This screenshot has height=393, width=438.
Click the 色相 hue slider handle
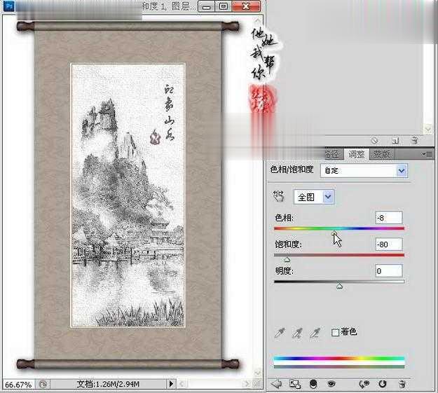coord(334,233)
